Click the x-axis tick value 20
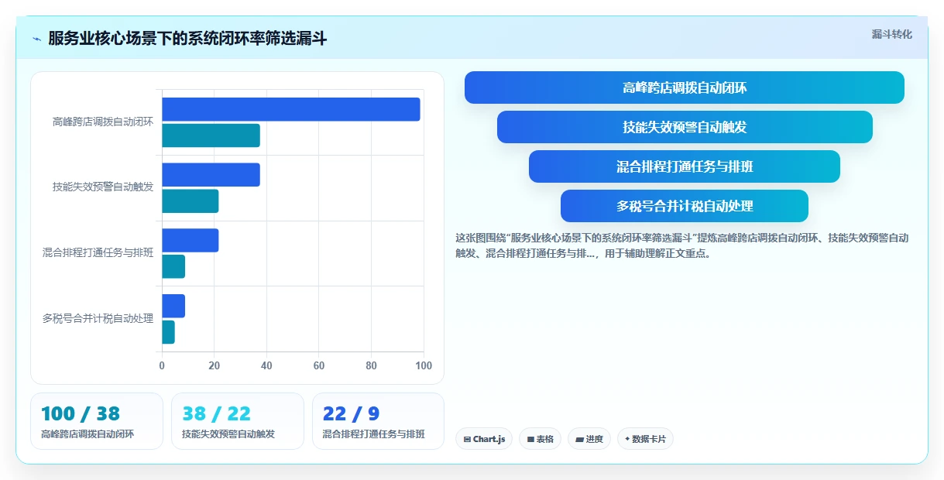This screenshot has width=944, height=480. [x=215, y=365]
